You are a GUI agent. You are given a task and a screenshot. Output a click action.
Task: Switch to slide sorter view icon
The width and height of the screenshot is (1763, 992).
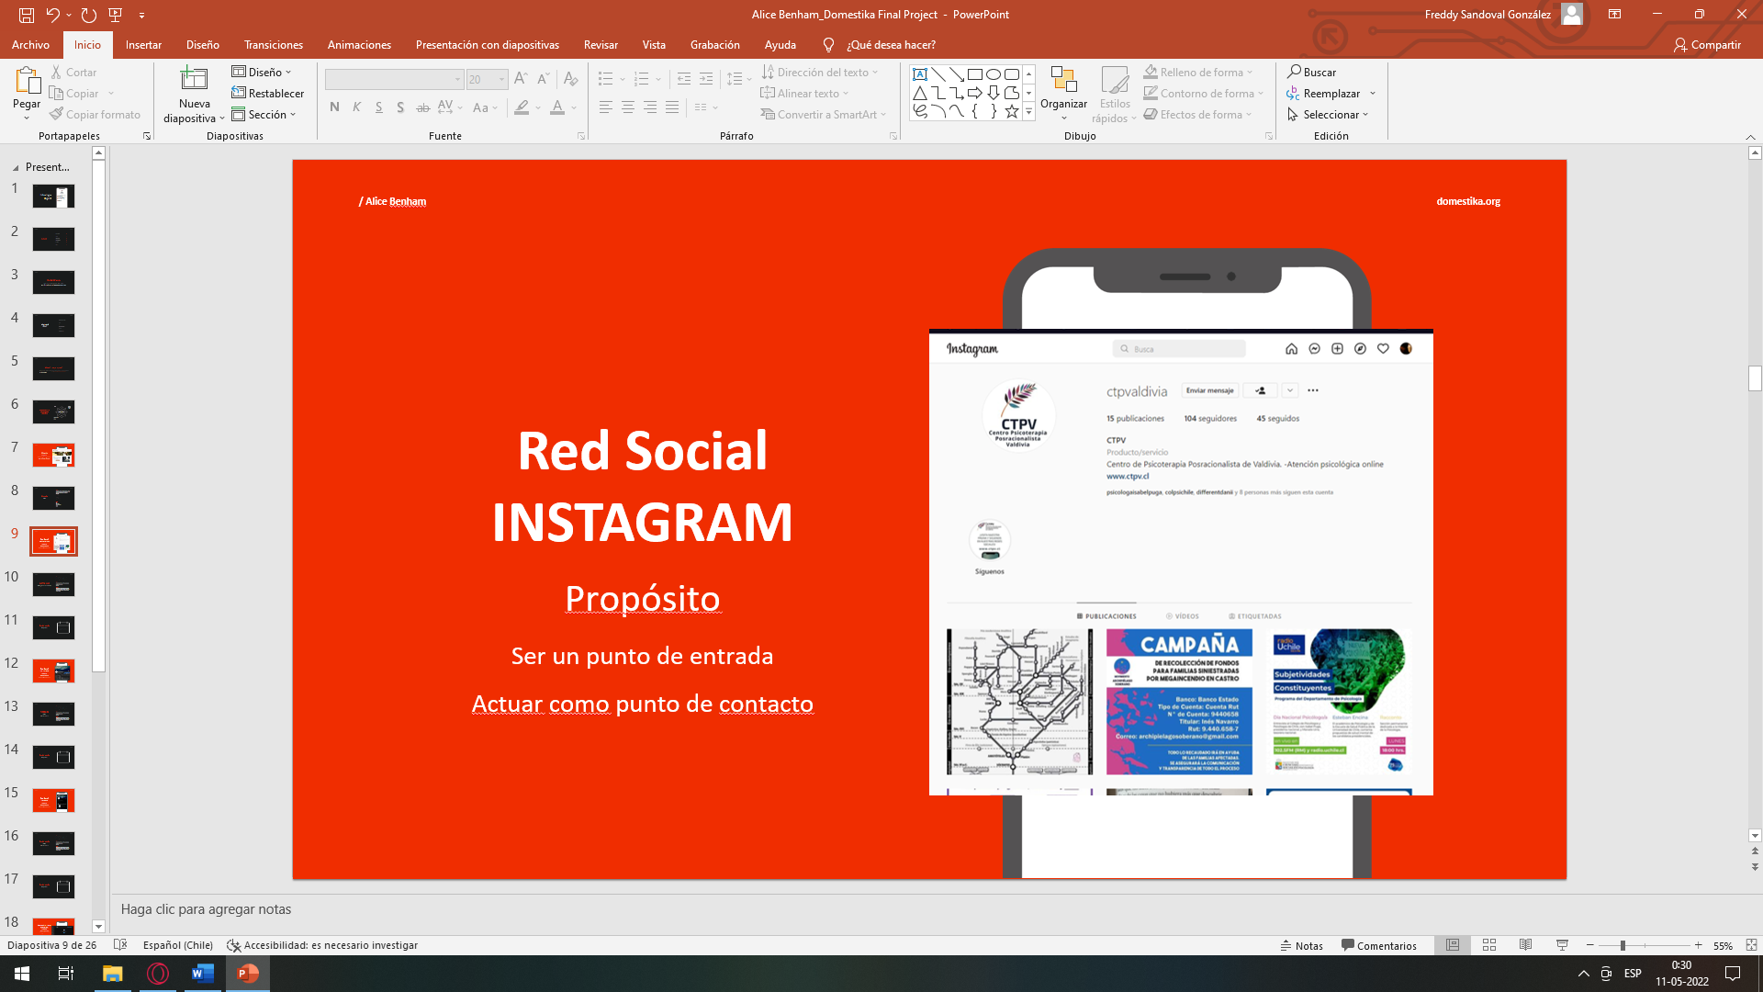pos(1489,945)
